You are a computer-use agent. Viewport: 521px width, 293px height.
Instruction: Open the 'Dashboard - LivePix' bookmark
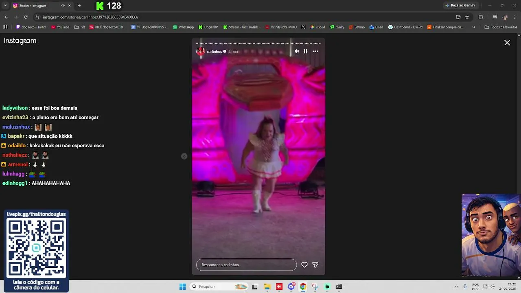(405, 27)
